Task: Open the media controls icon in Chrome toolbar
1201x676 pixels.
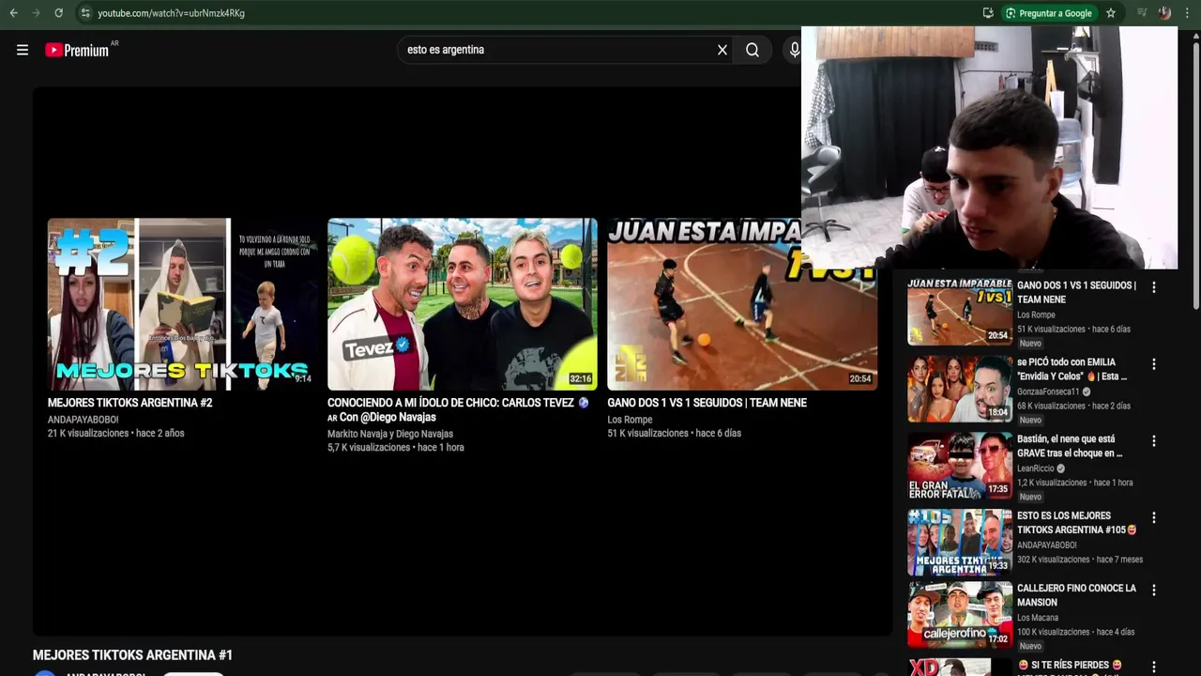Action: point(1142,13)
